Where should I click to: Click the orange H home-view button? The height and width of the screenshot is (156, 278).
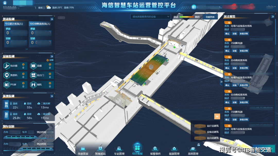pyautogui.click(x=217, y=116)
